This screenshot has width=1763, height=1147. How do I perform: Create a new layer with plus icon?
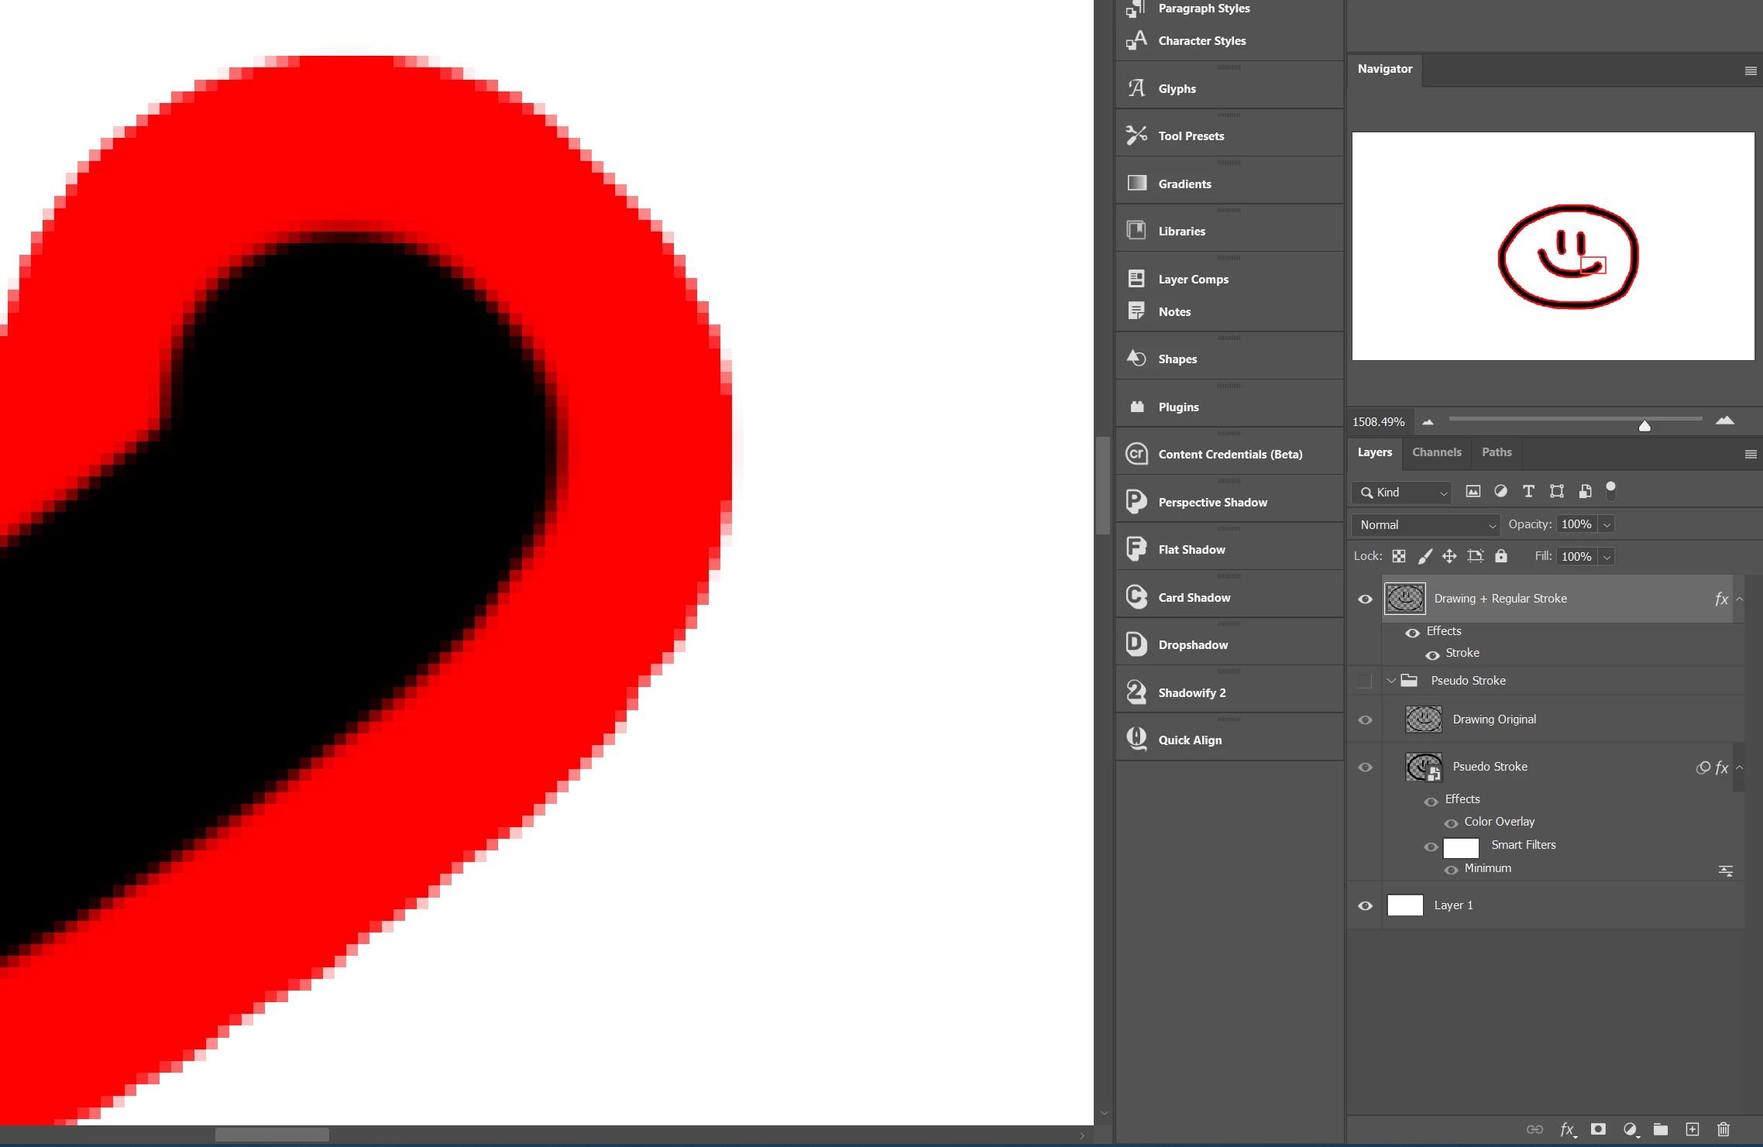point(1693,1129)
